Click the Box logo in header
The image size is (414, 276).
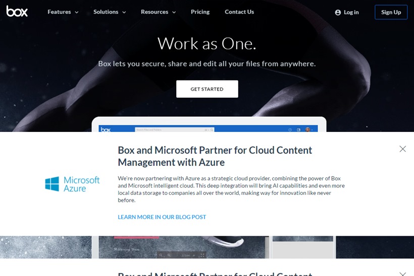(x=17, y=11)
